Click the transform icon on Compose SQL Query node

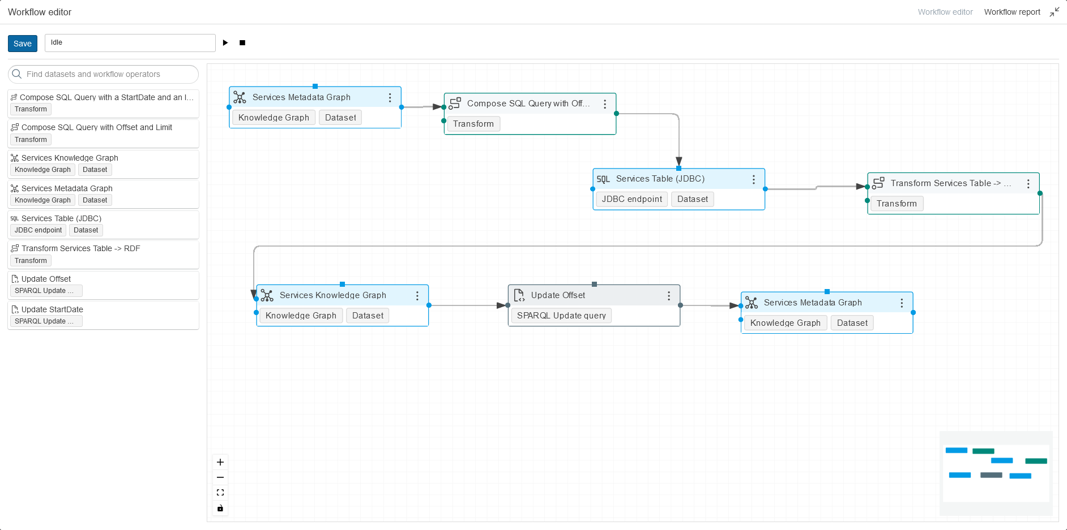[x=455, y=104]
